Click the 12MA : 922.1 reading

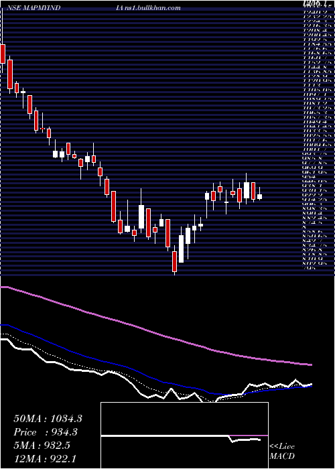click(x=46, y=459)
